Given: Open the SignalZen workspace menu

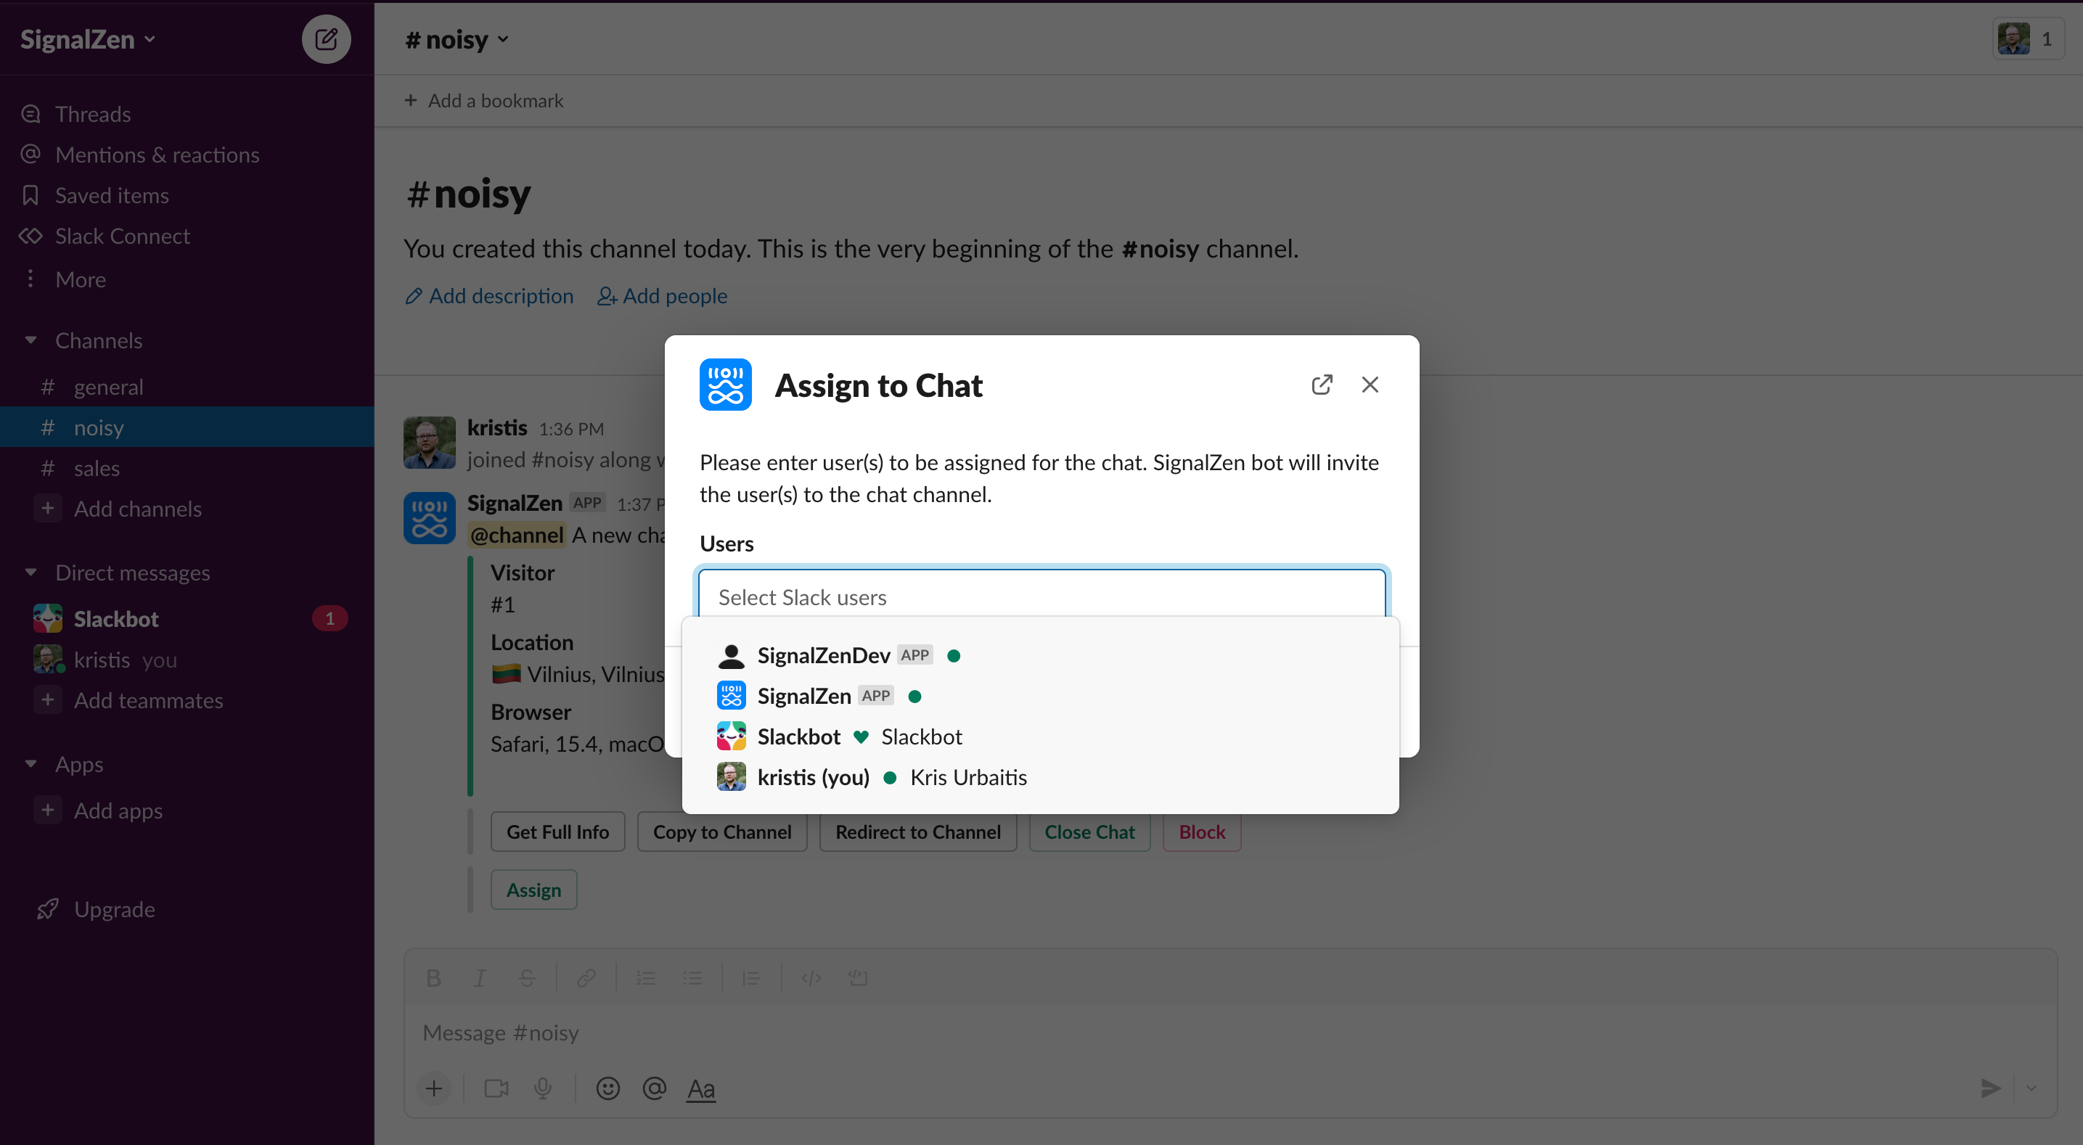Looking at the screenshot, I should (87, 38).
